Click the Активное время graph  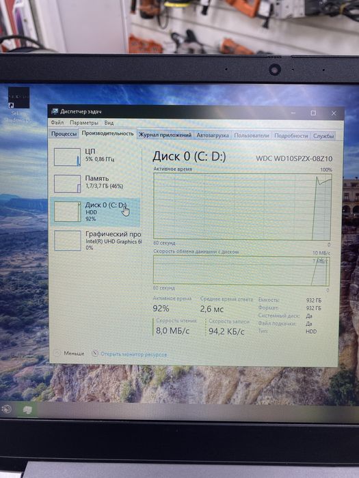242,206
